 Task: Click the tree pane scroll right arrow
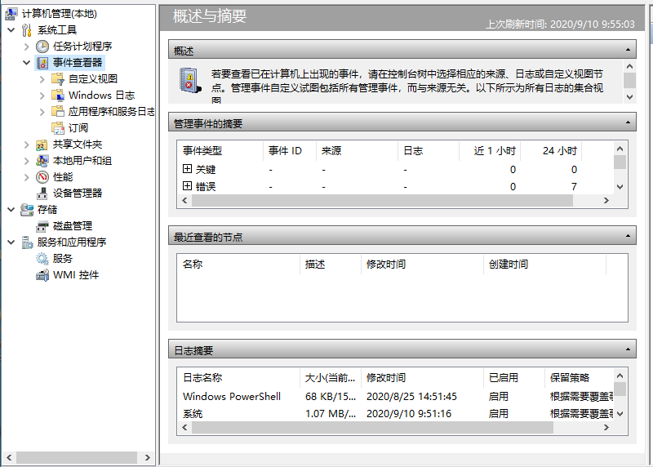(148, 457)
